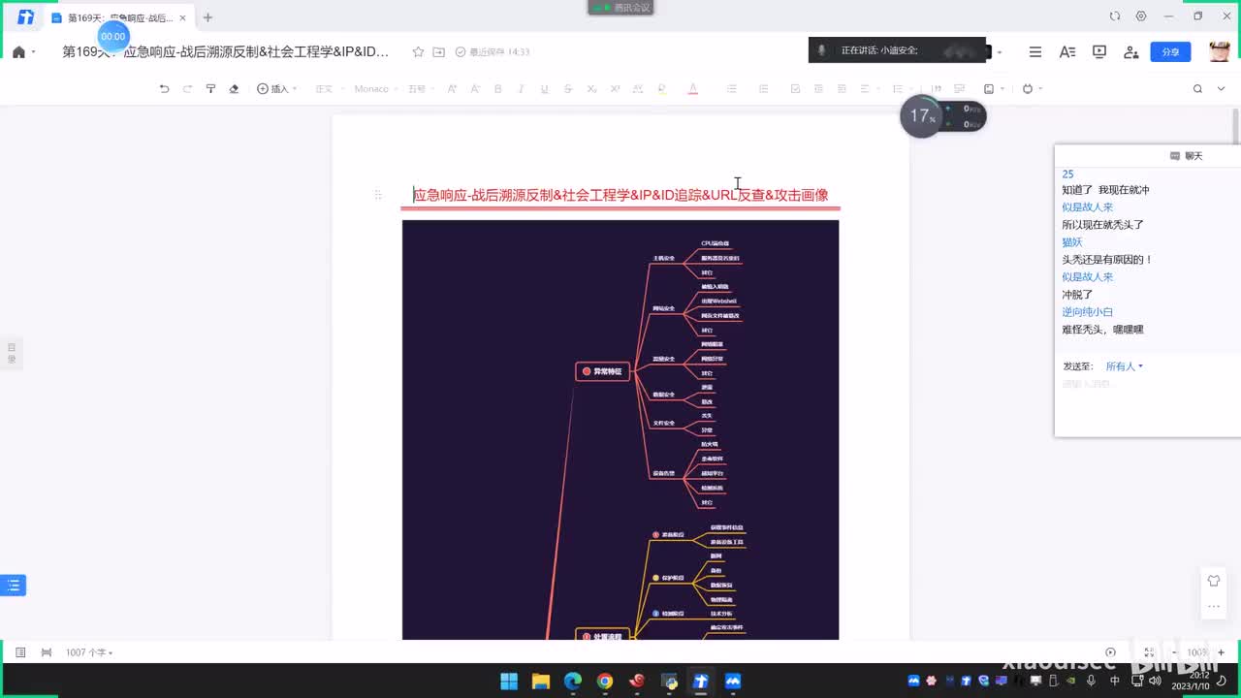This screenshot has width=1241, height=698.
Task: Toggle subscript formatting
Action: point(591,89)
